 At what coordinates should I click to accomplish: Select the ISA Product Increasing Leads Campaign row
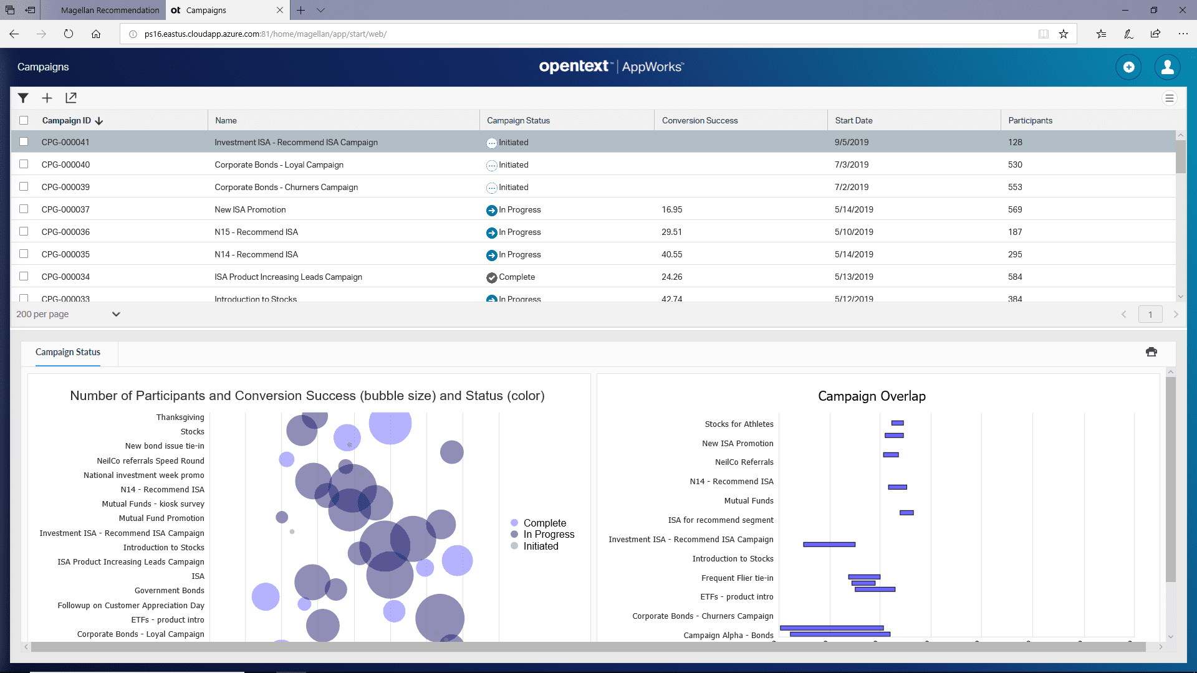click(x=594, y=277)
